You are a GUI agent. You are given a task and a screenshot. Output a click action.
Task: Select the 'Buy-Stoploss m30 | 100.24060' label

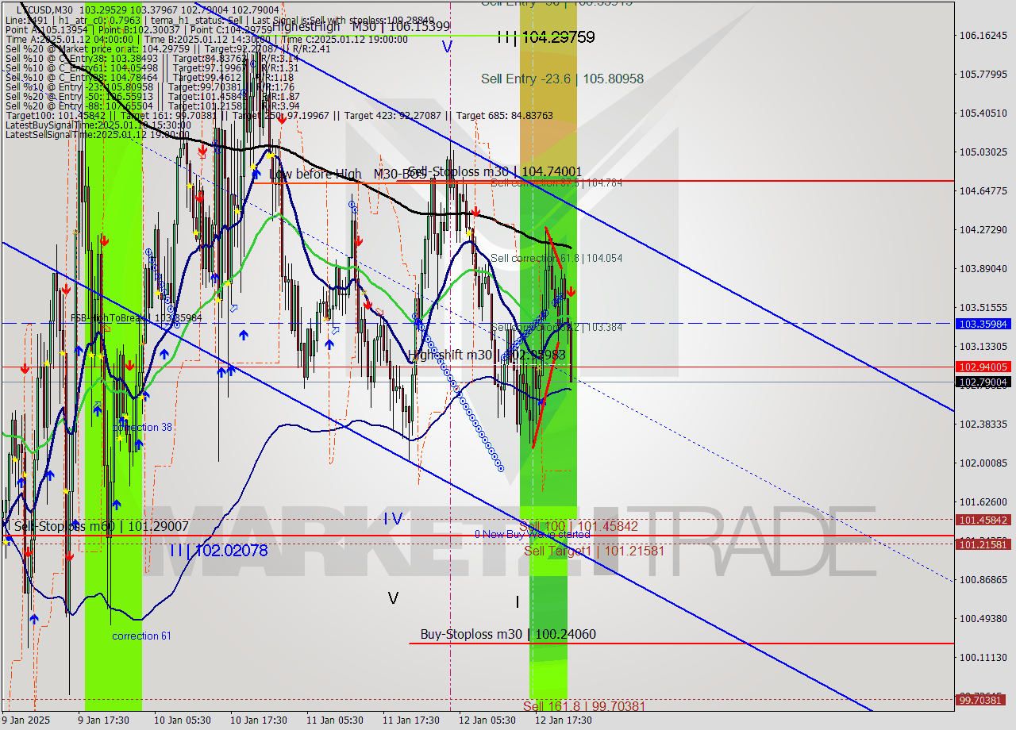[x=508, y=634]
